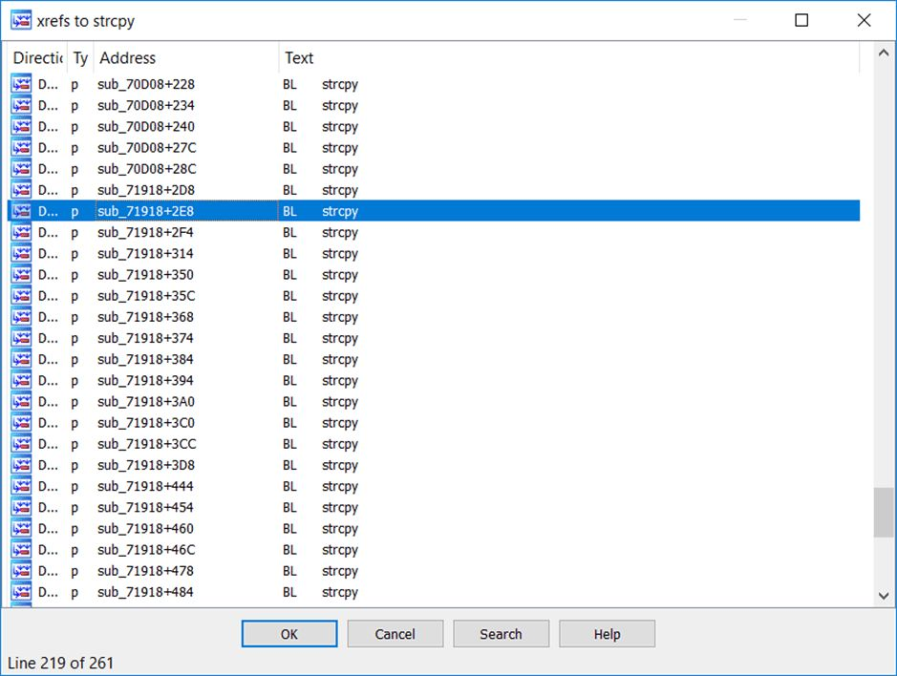
Task: Click the row icon for sub_71918+3A0
Action: point(21,402)
